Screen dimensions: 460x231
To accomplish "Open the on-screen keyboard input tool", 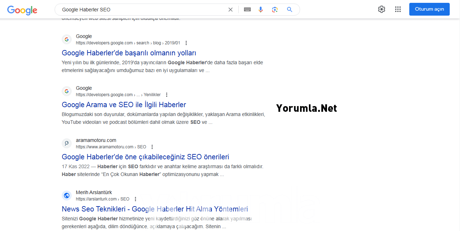I will pyautogui.click(x=247, y=10).
